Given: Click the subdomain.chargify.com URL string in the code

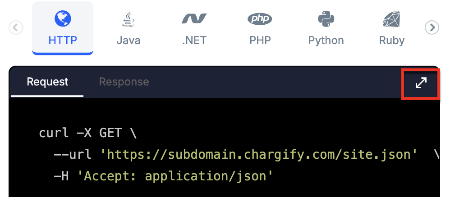Looking at the screenshot, I should (258, 155).
